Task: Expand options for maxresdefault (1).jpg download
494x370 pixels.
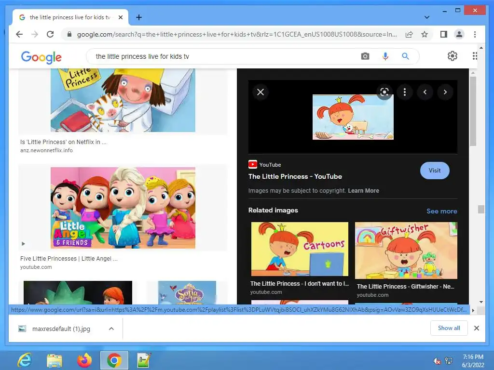Action: coord(111,329)
